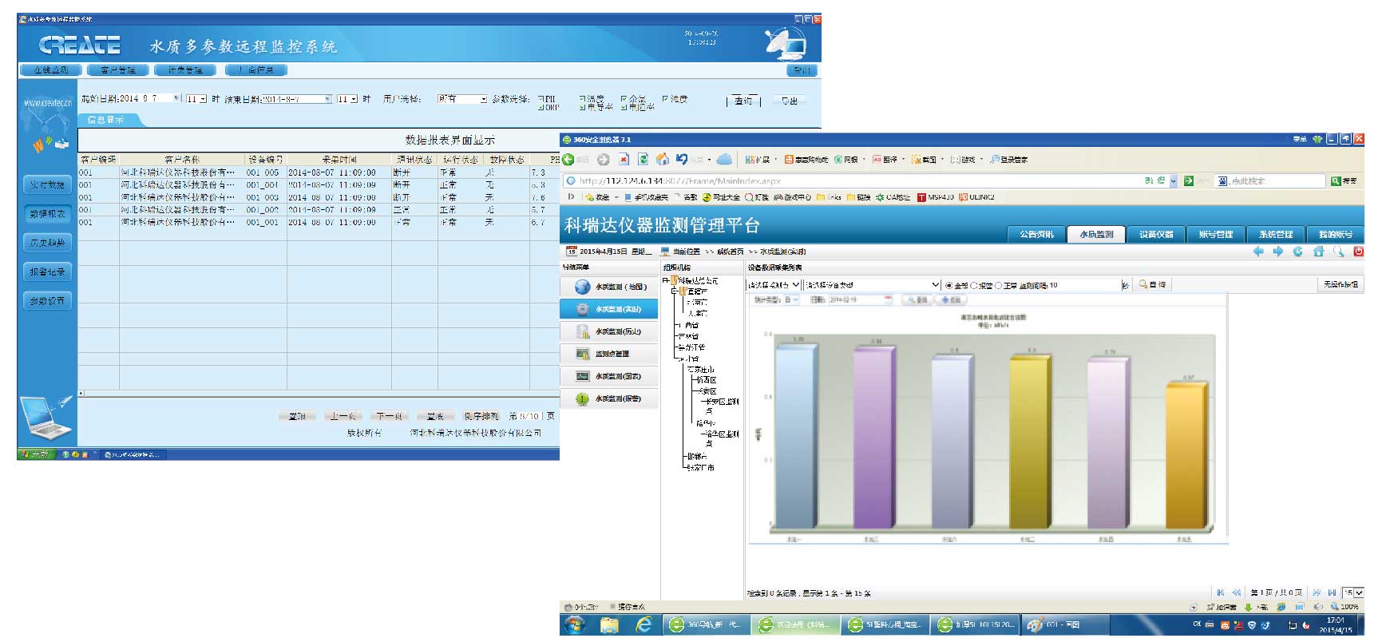
Task: Click the cloud icon in browser toolbar
Action: 724,160
